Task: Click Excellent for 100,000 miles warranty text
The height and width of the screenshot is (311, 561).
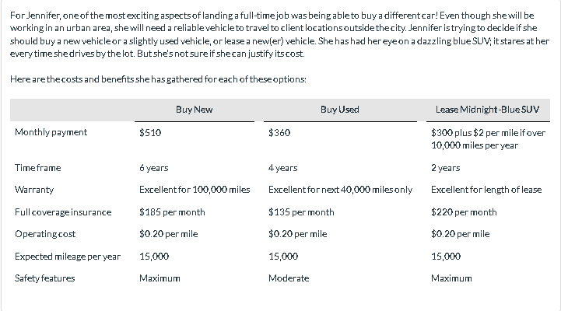Action: click(x=195, y=190)
